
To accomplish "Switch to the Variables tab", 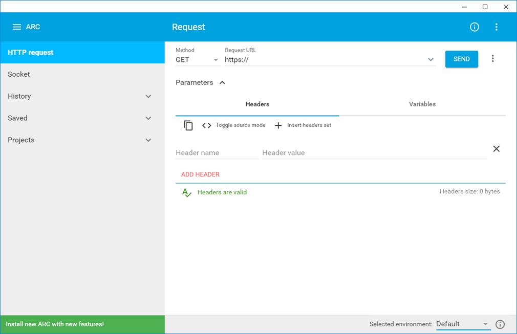I will click(x=422, y=104).
